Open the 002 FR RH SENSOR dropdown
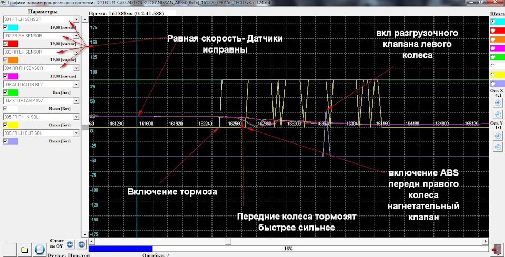505x257 pixels. pos(76,36)
